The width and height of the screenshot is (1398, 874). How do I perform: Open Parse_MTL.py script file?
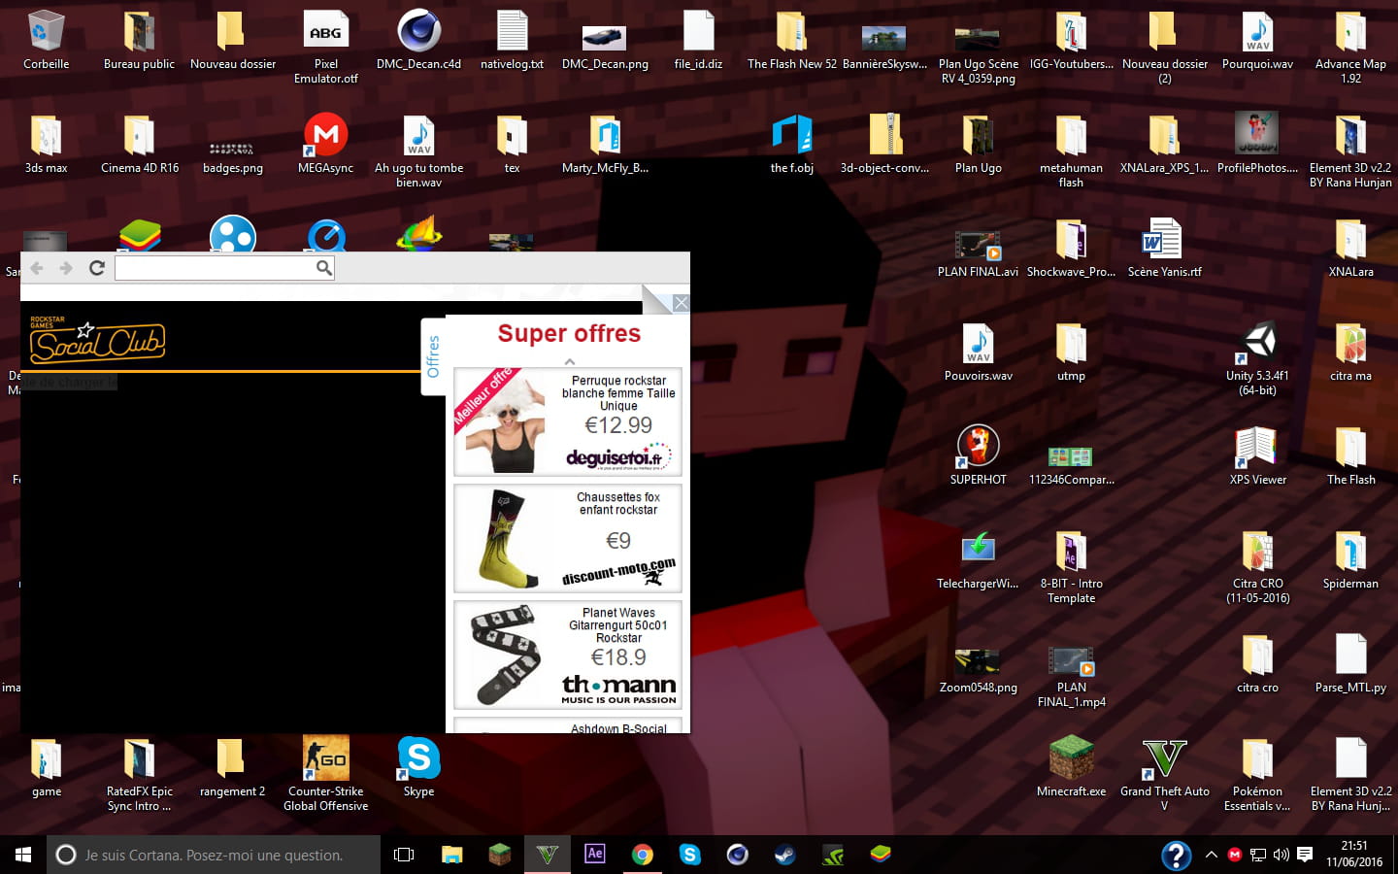[1350, 662]
